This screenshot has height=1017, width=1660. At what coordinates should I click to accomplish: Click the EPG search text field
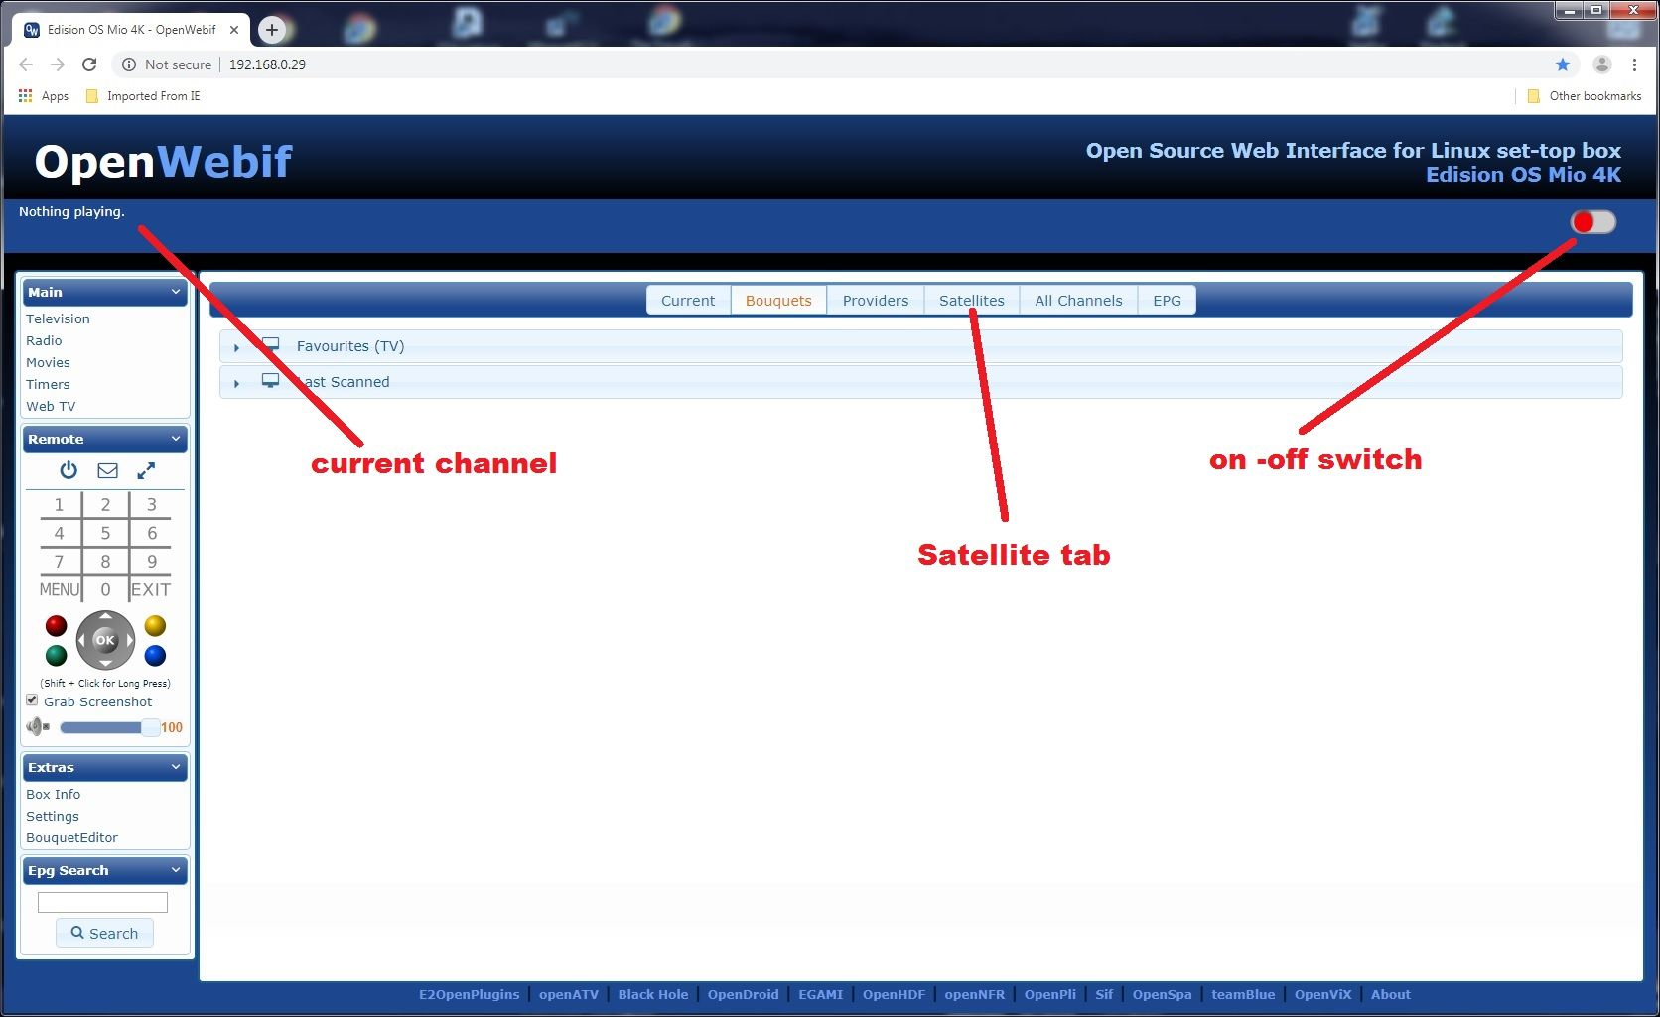click(102, 902)
